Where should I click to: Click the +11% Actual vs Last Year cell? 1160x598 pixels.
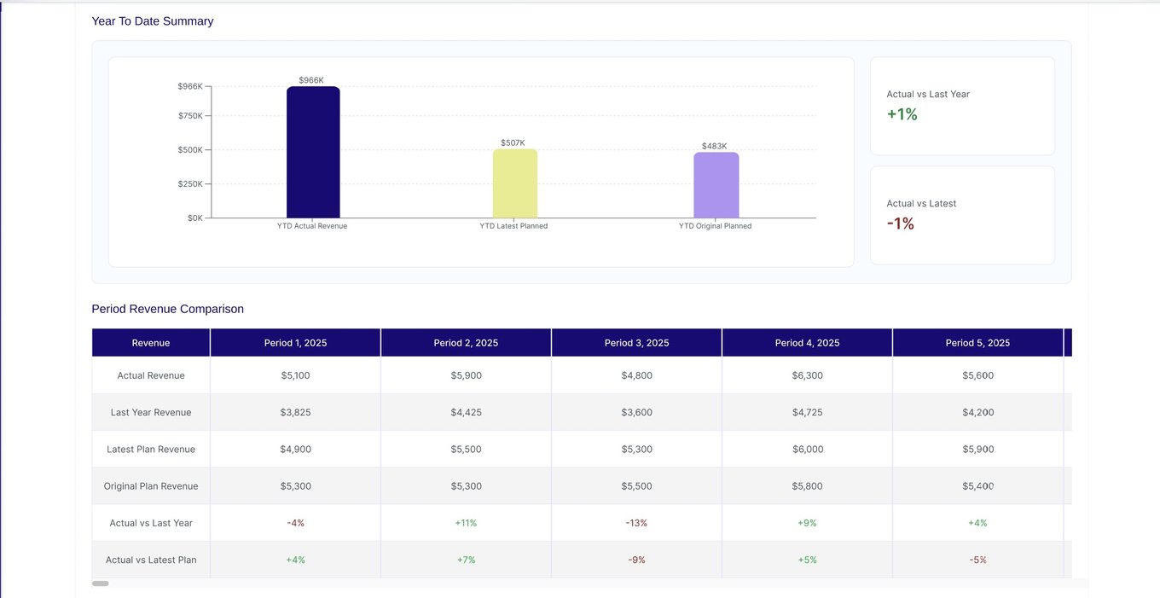[467, 523]
